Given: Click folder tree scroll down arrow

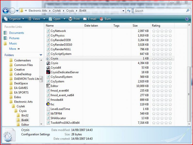Looking at the screenshot, I should point(41,124).
